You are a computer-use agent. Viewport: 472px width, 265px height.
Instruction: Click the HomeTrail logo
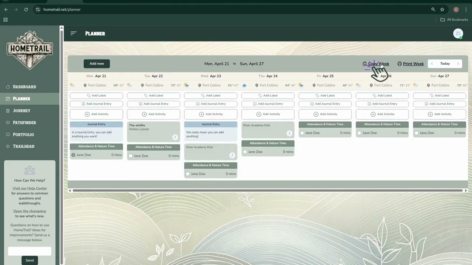(x=29, y=50)
